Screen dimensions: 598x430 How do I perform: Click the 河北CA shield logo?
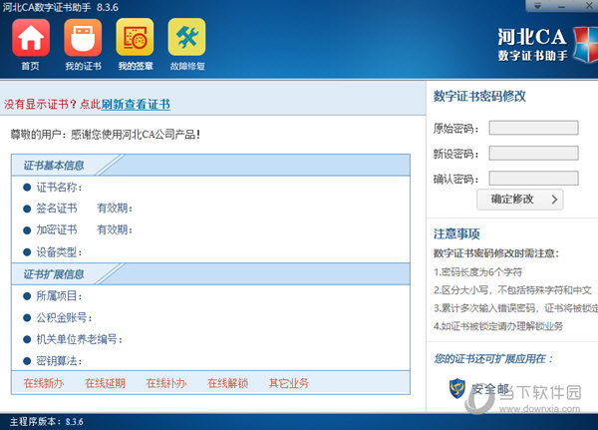pyautogui.click(x=586, y=44)
